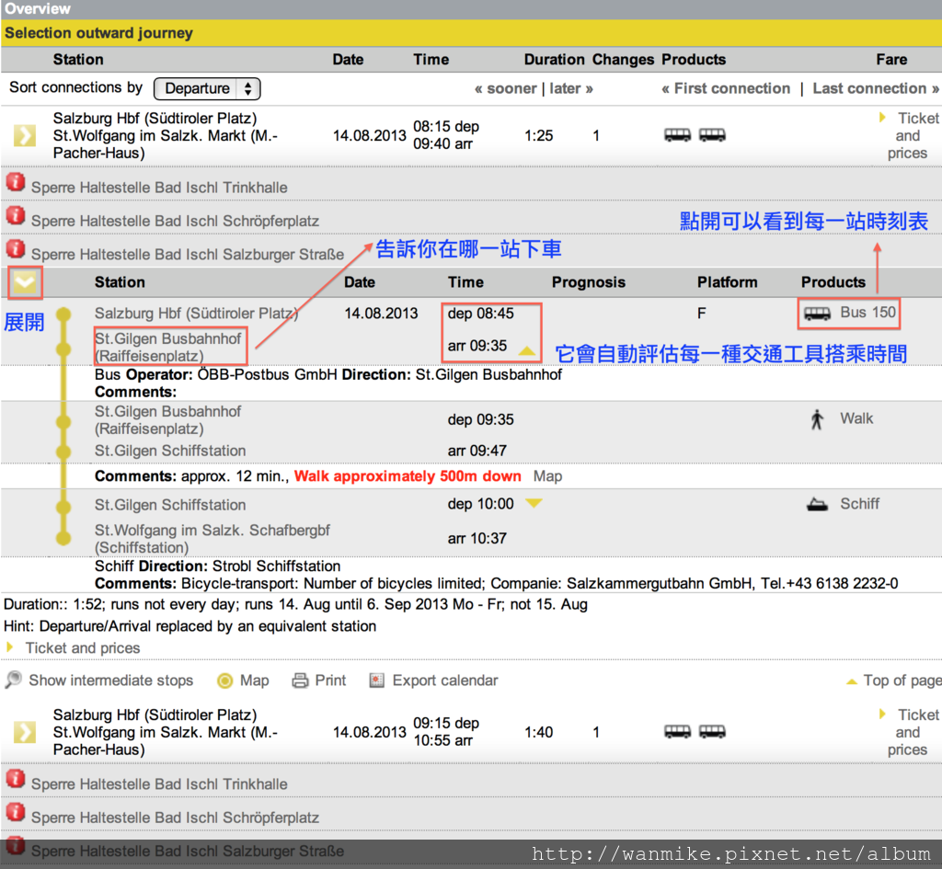
Task: Open the Sort connections by Departure dropdown
Action: tap(207, 88)
